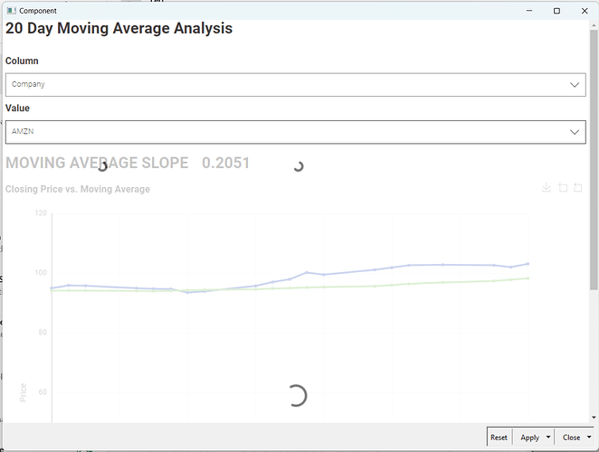Image resolution: width=599 pixels, height=452 pixels.
Task: Minimize the Component window
Action: point(529,11)
